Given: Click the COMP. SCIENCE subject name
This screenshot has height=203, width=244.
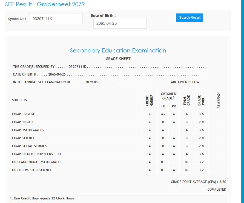Looking at the screenshot, I should click(23, 138).
